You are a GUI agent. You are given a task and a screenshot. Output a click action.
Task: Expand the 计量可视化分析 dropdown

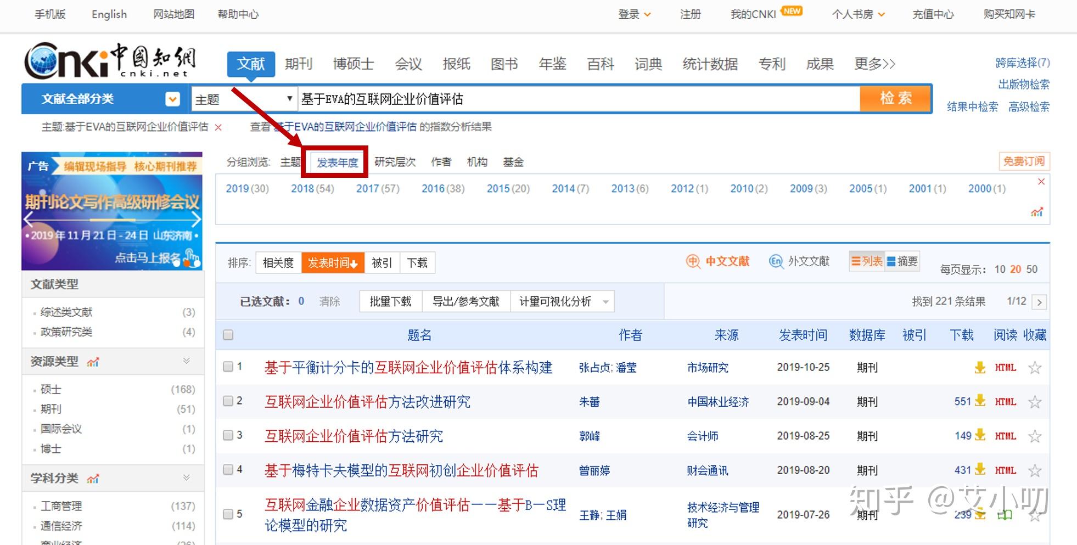point(605,301)
